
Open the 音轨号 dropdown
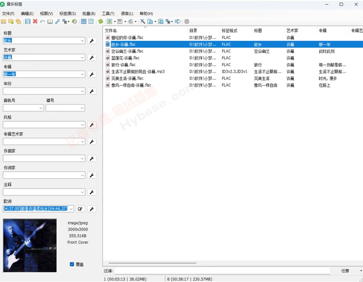point(41,108)
